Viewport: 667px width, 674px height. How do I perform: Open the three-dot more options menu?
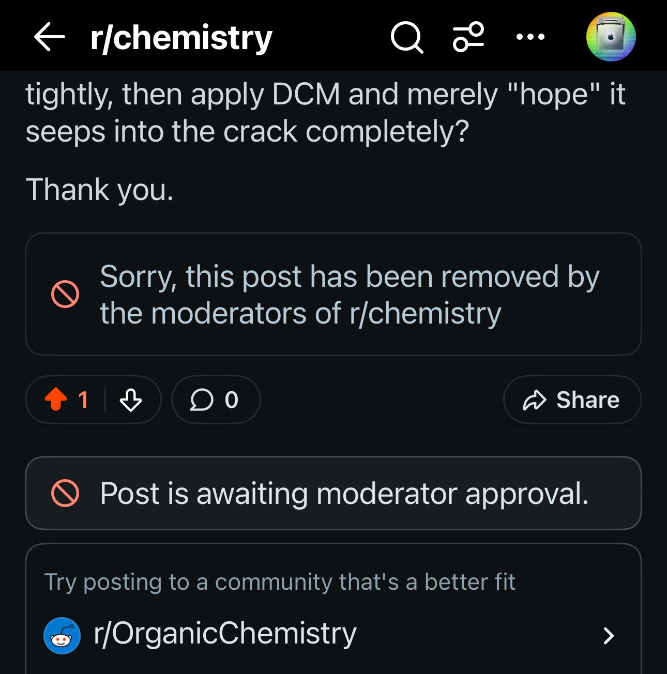[530, 37]
